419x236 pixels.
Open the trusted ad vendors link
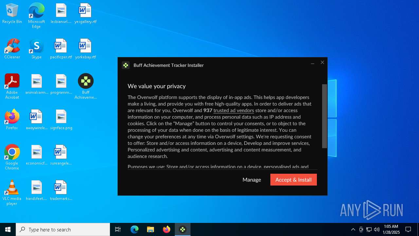[234, 110]
